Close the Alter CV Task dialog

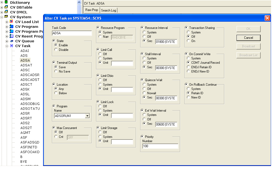(267, 18)
